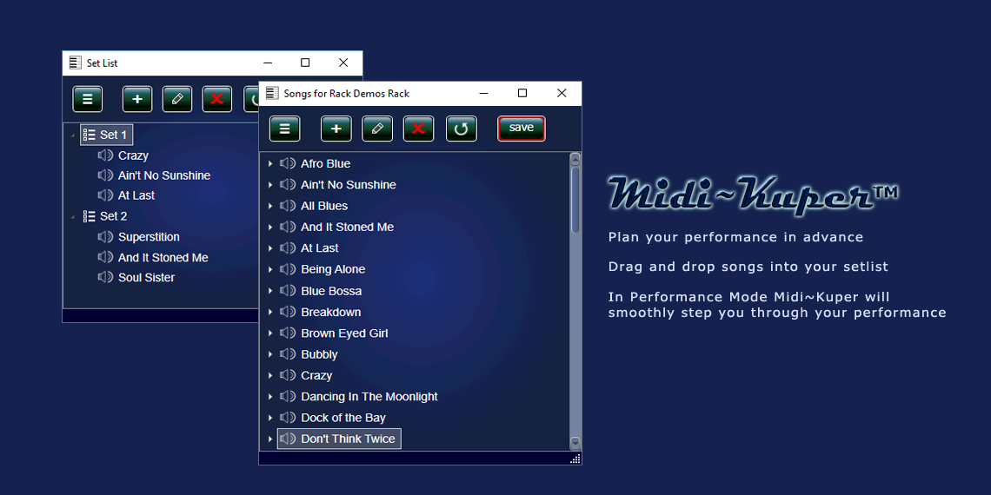This screenshot has height=495, width=991.
Task: Expand the Crazy arrow in Songs list
Action: pyautogui.click(x=269, y=376)
